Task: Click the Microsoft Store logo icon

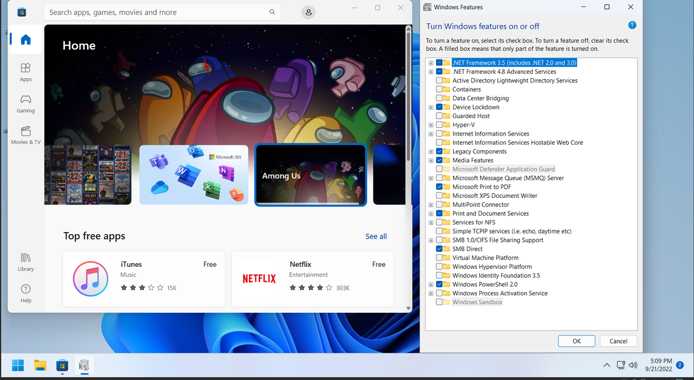Action: click(22, 12)
